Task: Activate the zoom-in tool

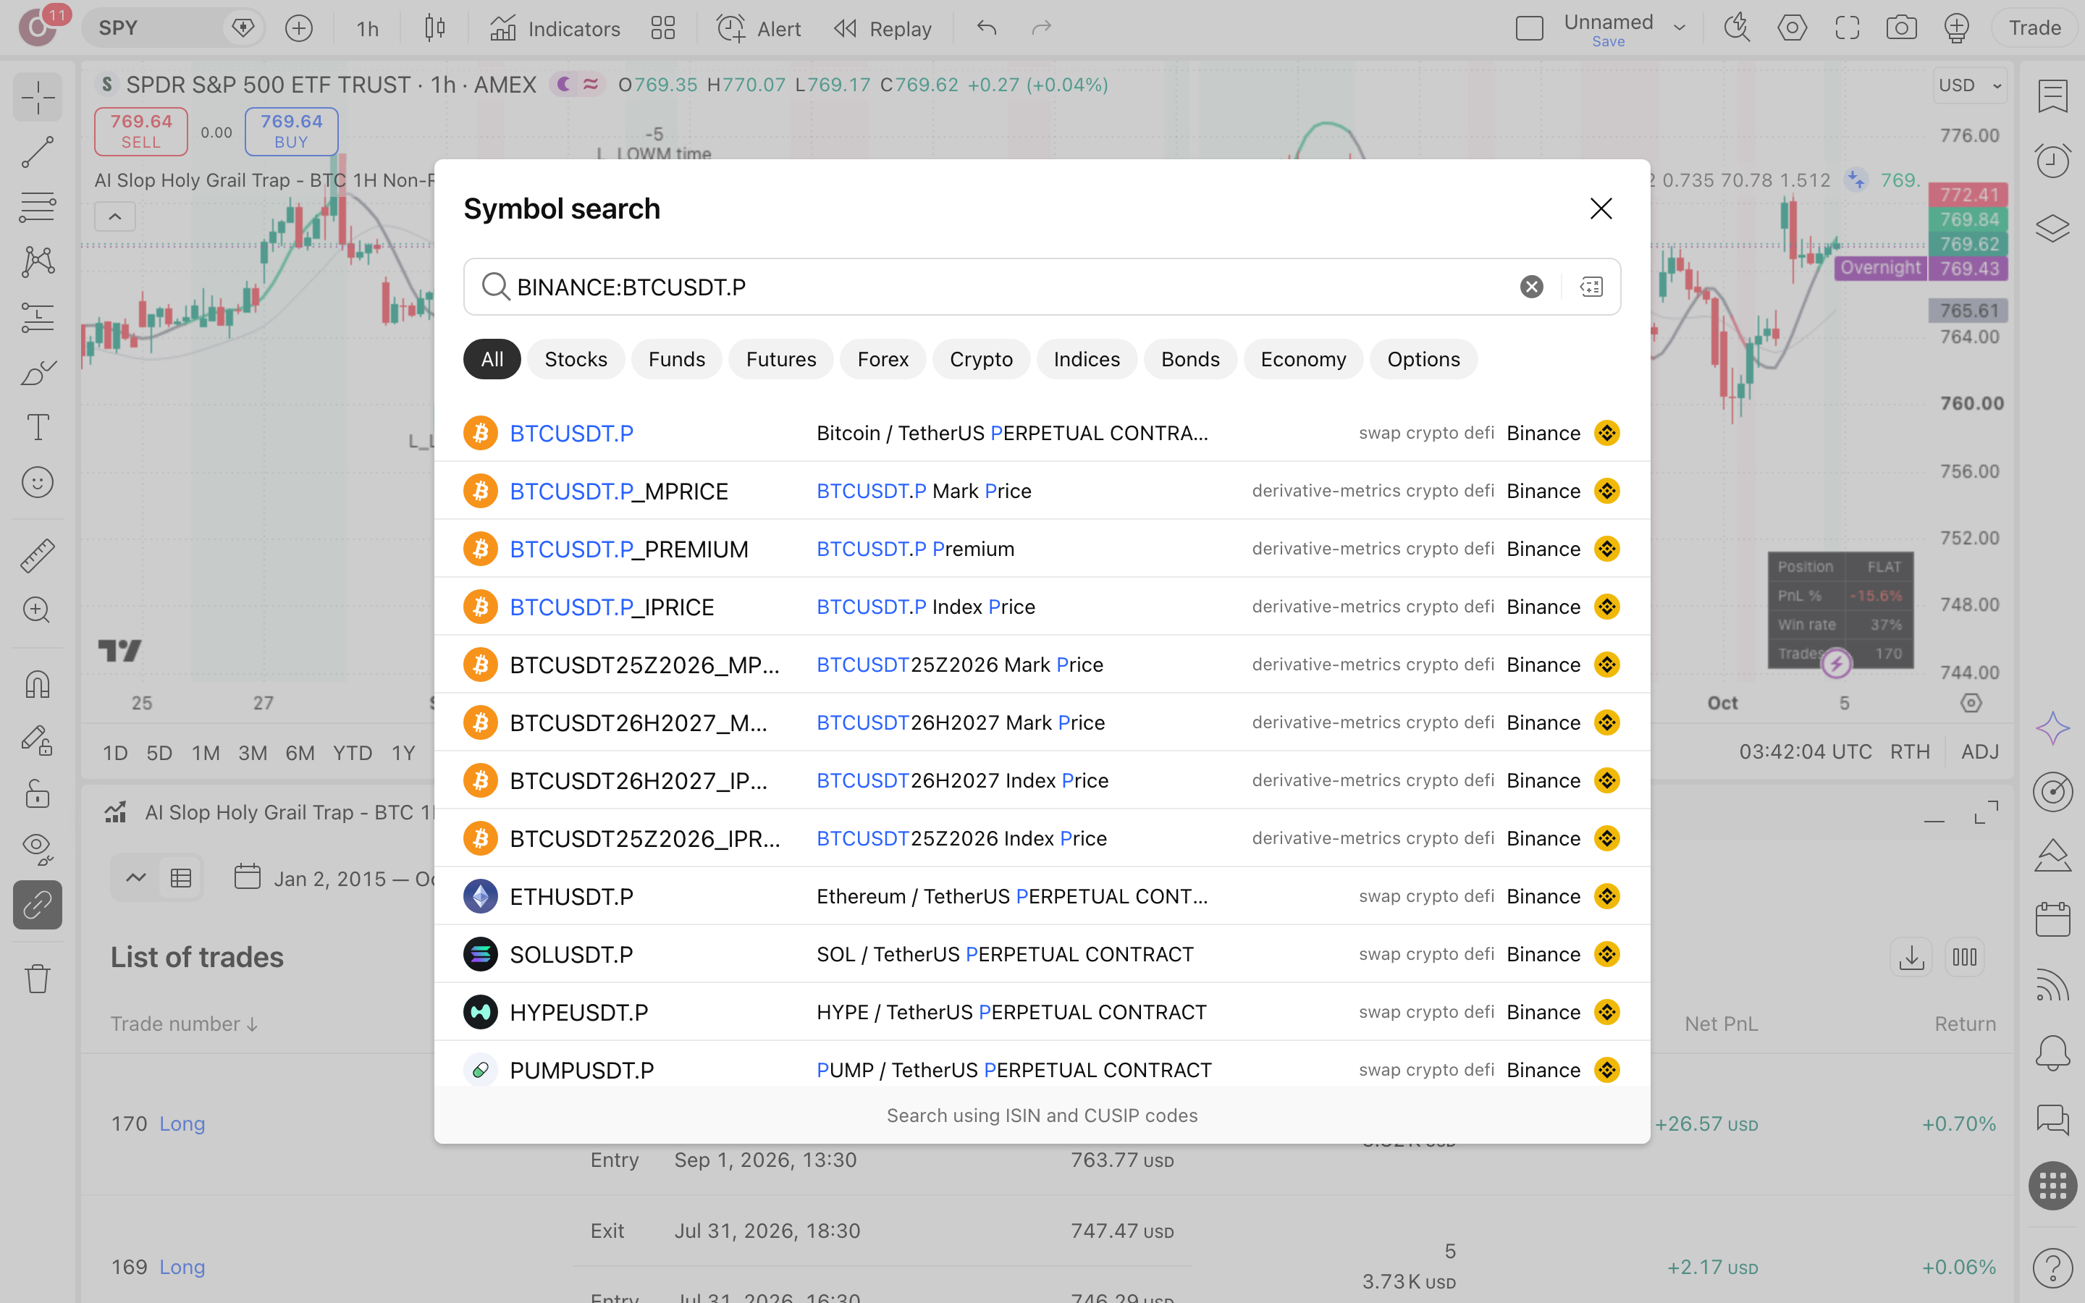Action: pyautogui.click(x=37, y=610)
